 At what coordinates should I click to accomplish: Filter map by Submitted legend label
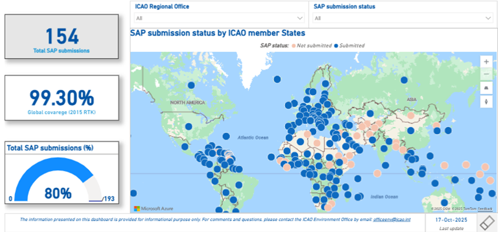point(352,46)
